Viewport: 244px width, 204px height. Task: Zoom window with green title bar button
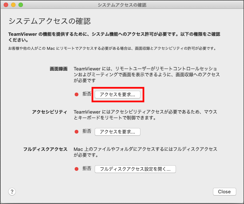[x=21, y=5]
